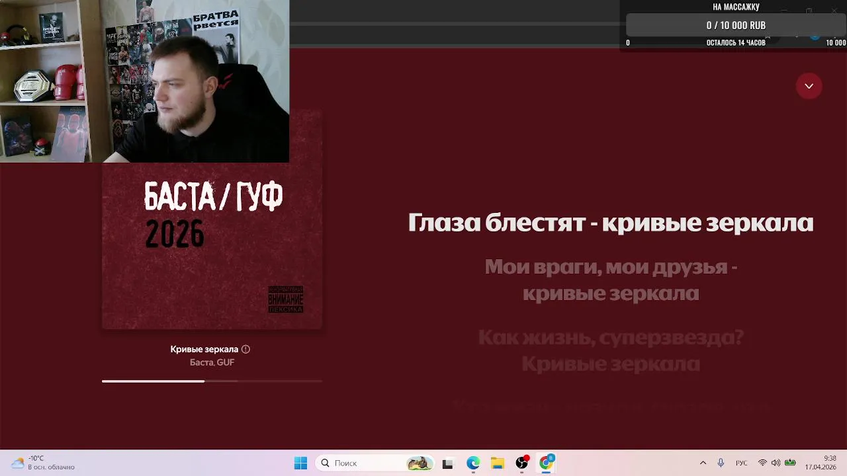Switch the input language РУС
Image resolution: width=847 pixels, height=476 pixels.
pyautogui.click(x=742, y=463)
